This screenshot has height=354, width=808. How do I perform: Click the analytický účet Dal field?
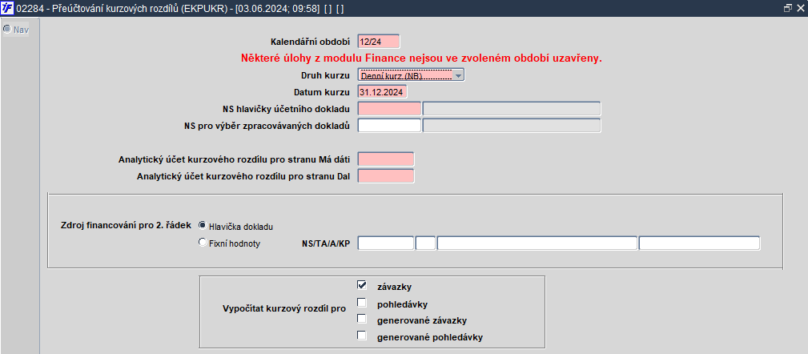click(386, 176)
